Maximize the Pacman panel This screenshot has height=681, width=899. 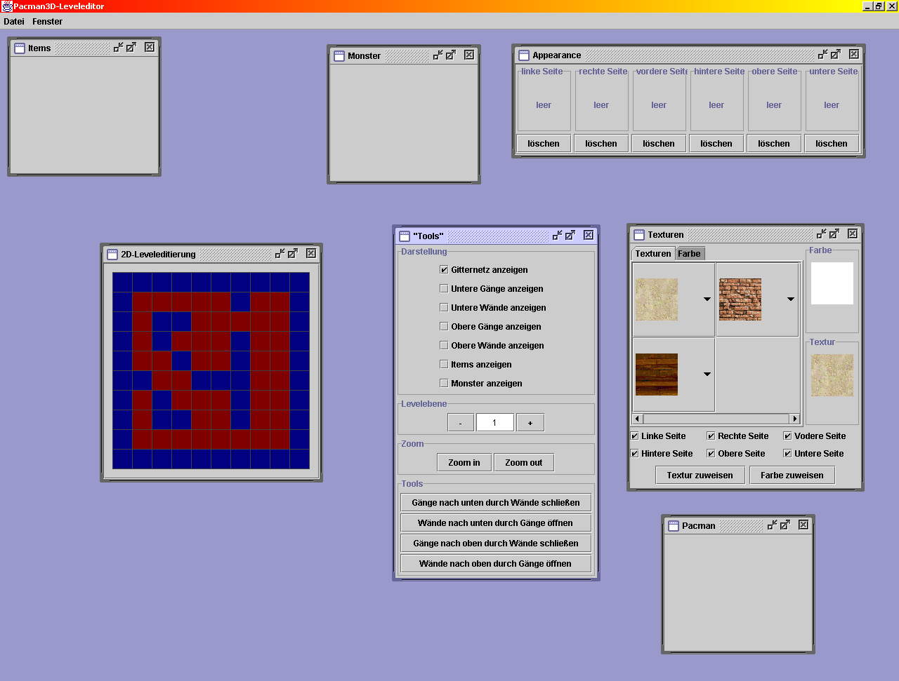coord(785,525)
